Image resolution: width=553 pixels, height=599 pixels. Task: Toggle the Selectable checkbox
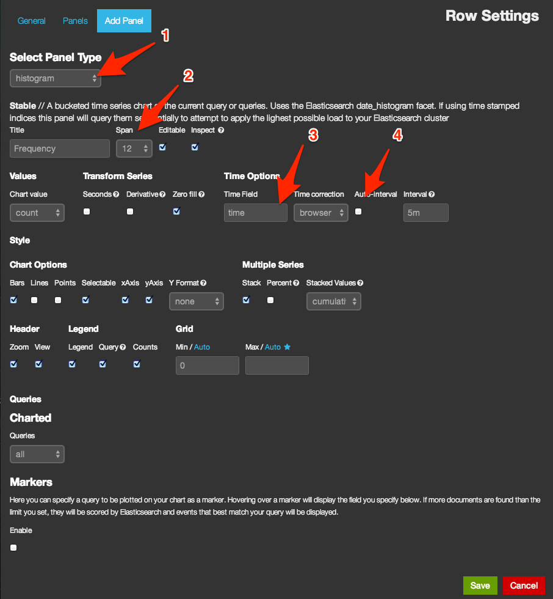coord(86,300)
